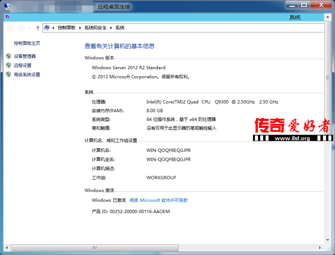The width and height of the screenshot is (335, 255).
Task: Open the 控制面板主页 link
Action: [27, 43]
